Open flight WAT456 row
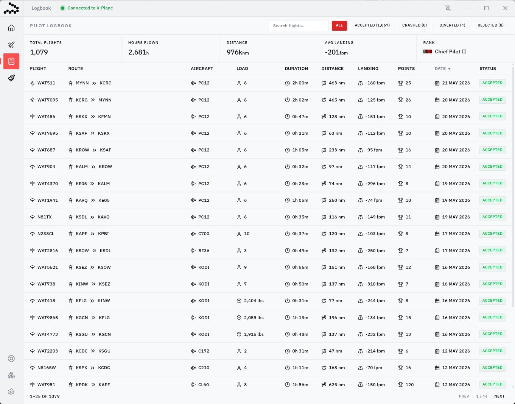The height and width of the screenshot is (404, 515). pyautogui.click(x=267, y=117)
